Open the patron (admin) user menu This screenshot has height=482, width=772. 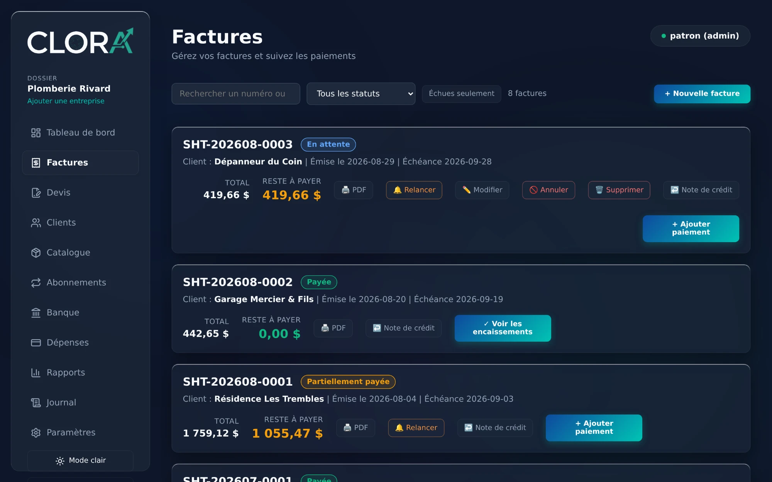click(700, 36)
